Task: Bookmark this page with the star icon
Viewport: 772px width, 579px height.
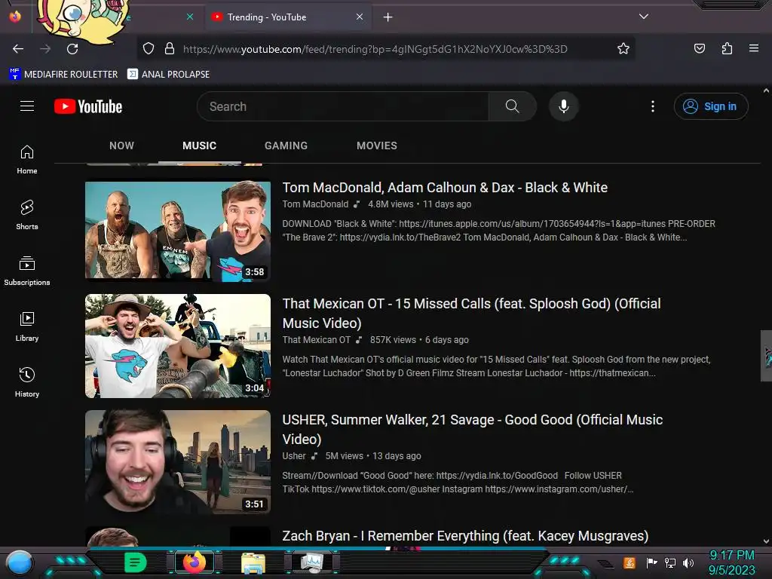Action: pos(623,49)
